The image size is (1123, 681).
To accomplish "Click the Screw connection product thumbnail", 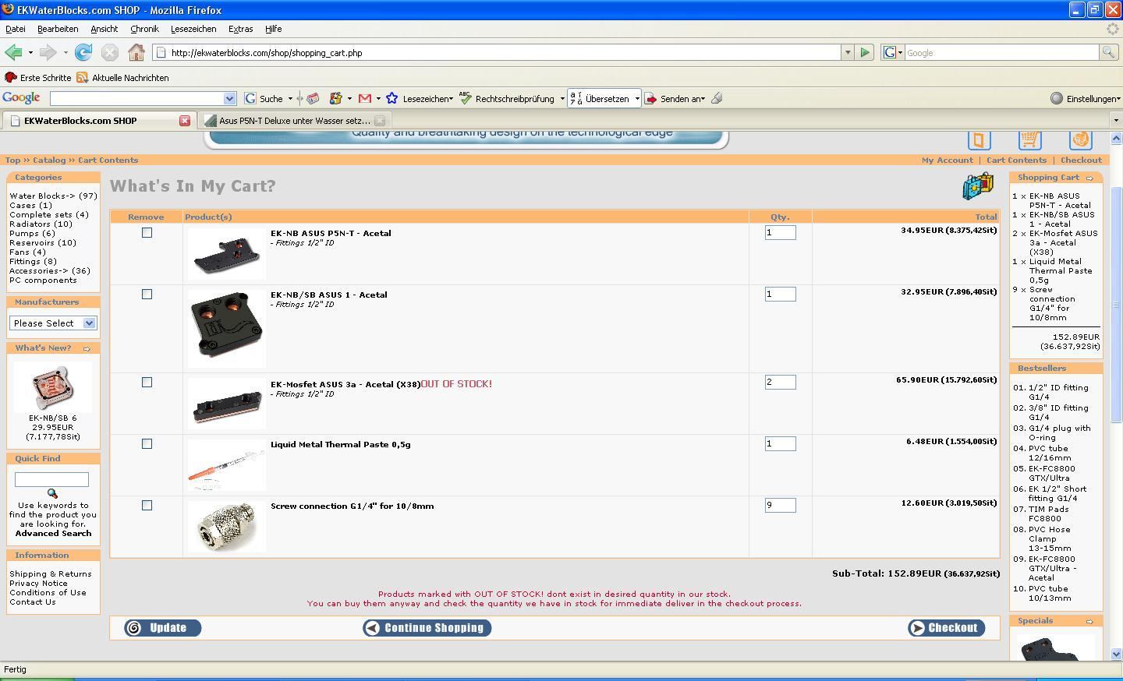I will [226, 527].
